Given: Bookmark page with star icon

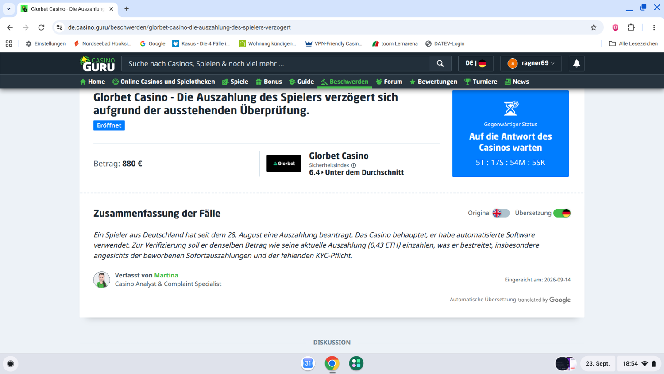Looking at the screenshot, I should pyautogui.click(x=594, y=27).
